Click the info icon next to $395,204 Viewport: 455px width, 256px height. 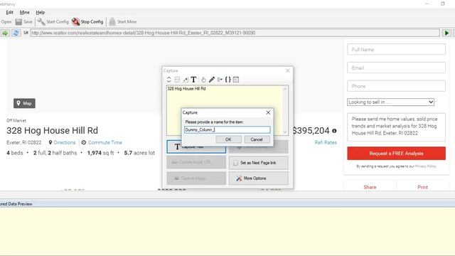coord(334,131)
